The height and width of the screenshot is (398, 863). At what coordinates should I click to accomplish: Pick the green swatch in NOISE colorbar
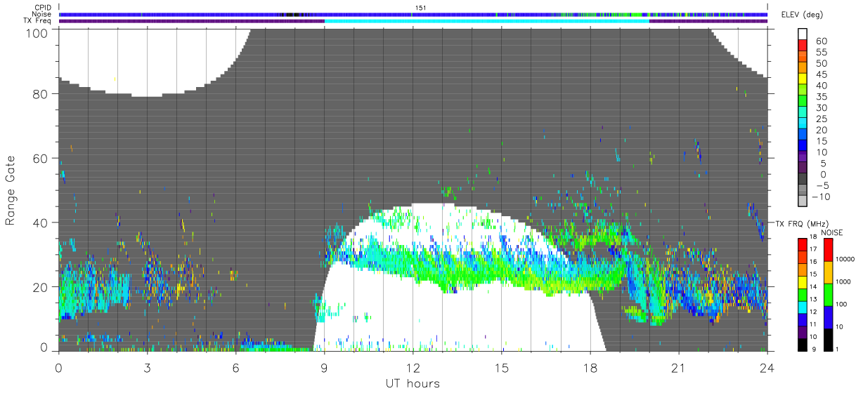[828, 294]
